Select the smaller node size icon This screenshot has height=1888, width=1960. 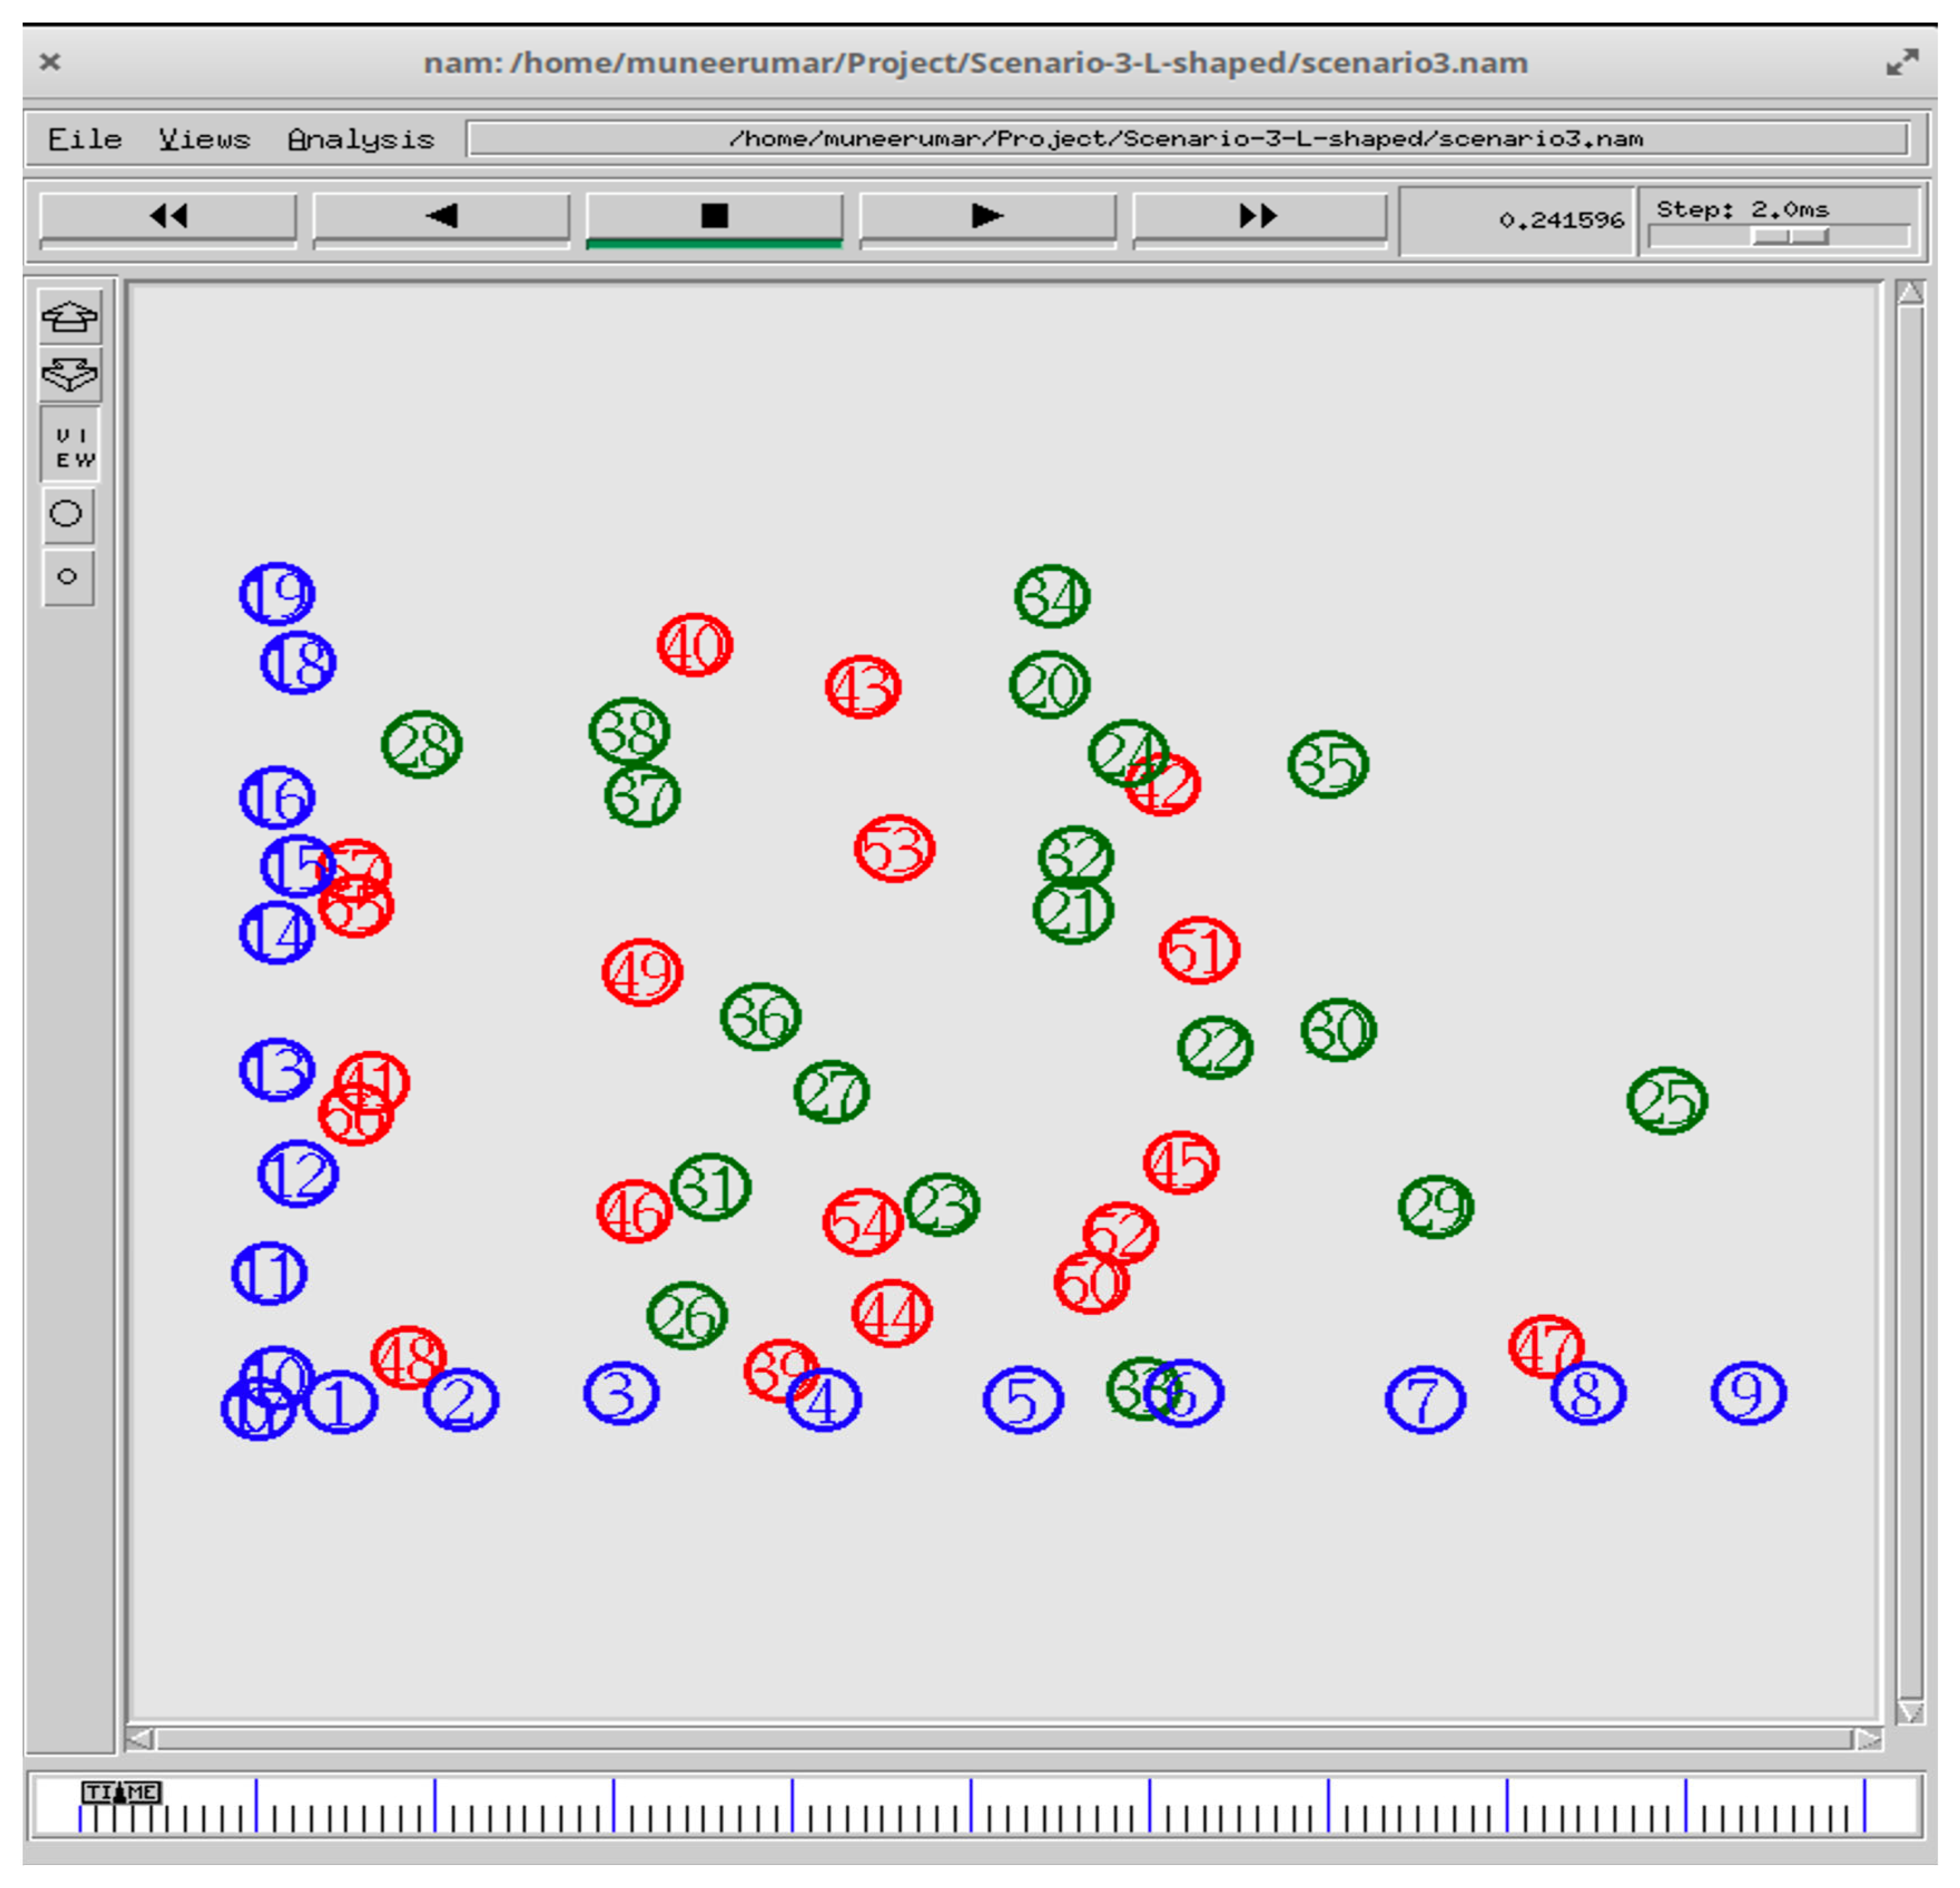tap(67, 576)
